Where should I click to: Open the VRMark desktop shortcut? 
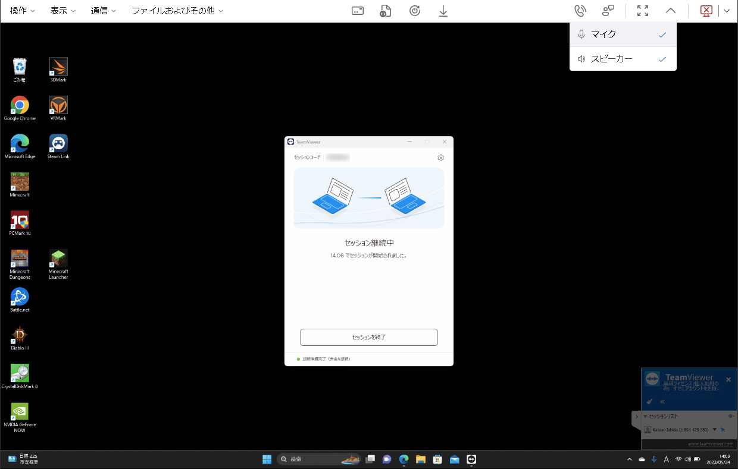tap(58, 109)
